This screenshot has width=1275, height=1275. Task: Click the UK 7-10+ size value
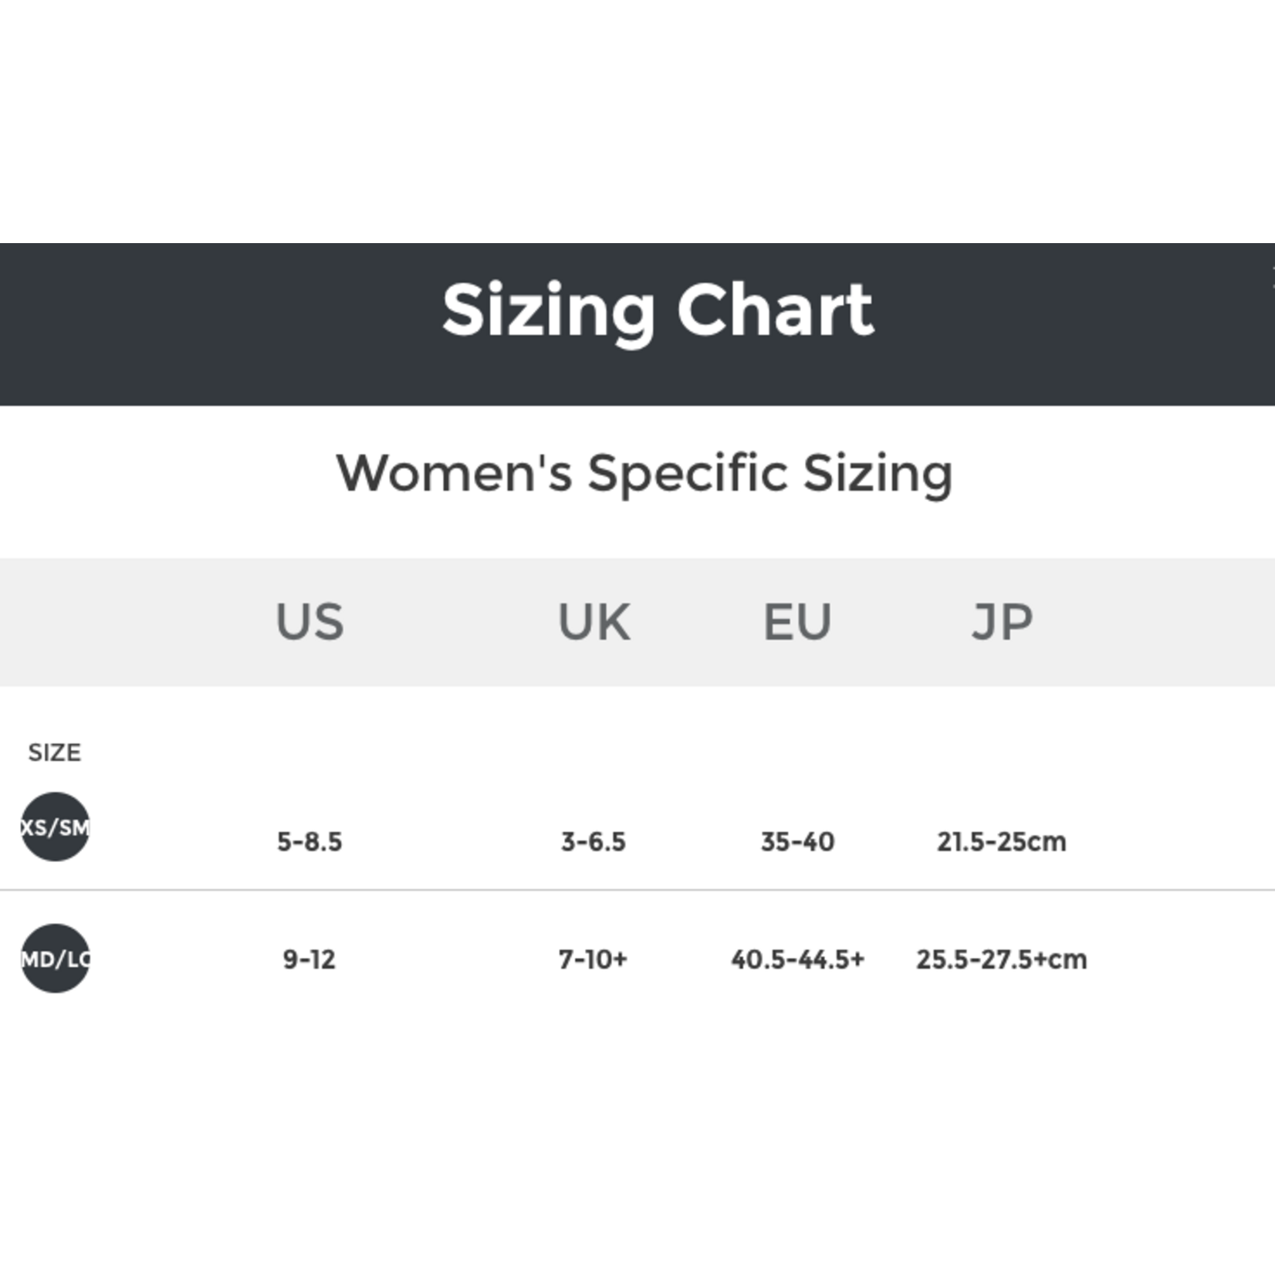[594, 959]
